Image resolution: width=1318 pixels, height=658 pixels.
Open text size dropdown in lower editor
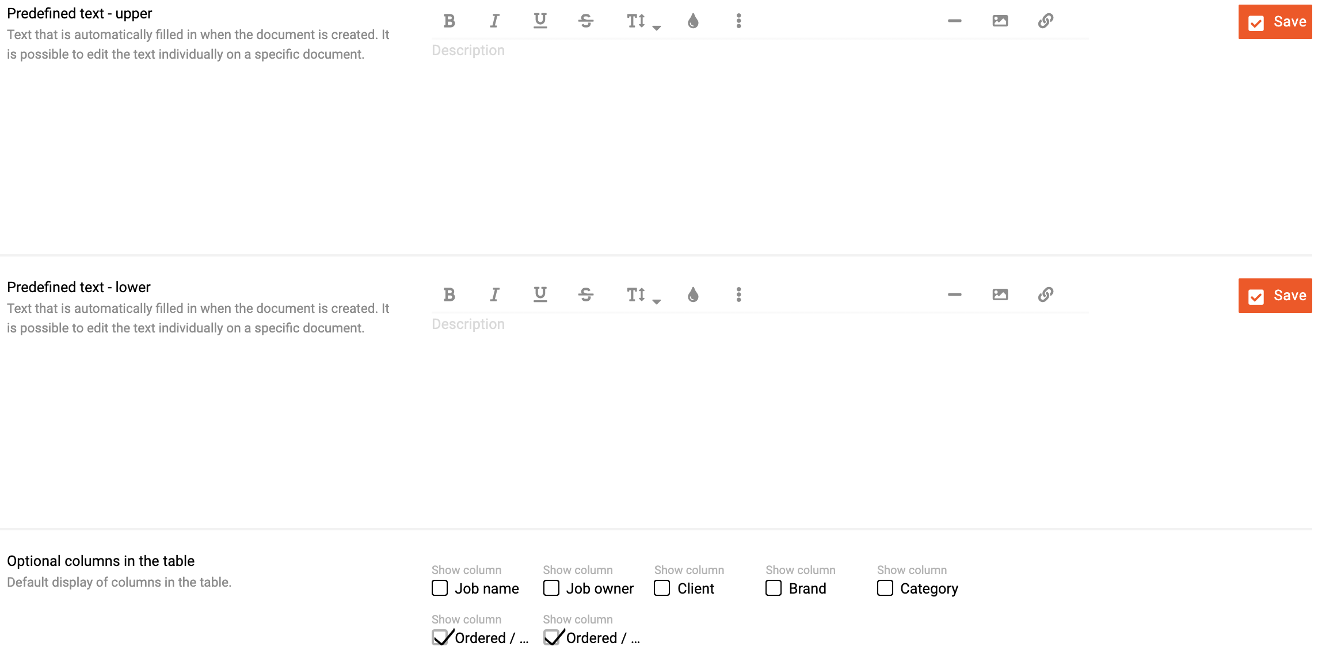(x=643, y=295)
